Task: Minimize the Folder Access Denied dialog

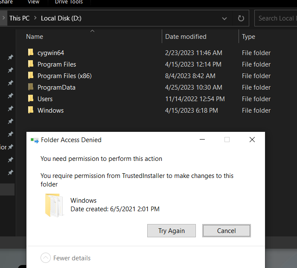Action: 202,140
